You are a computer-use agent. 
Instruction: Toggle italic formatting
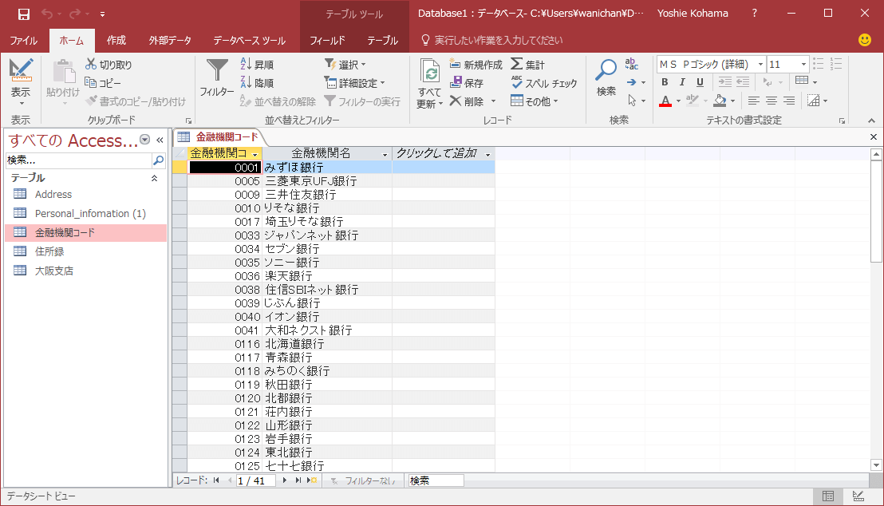pyautogui.click(x=682, y=82)
